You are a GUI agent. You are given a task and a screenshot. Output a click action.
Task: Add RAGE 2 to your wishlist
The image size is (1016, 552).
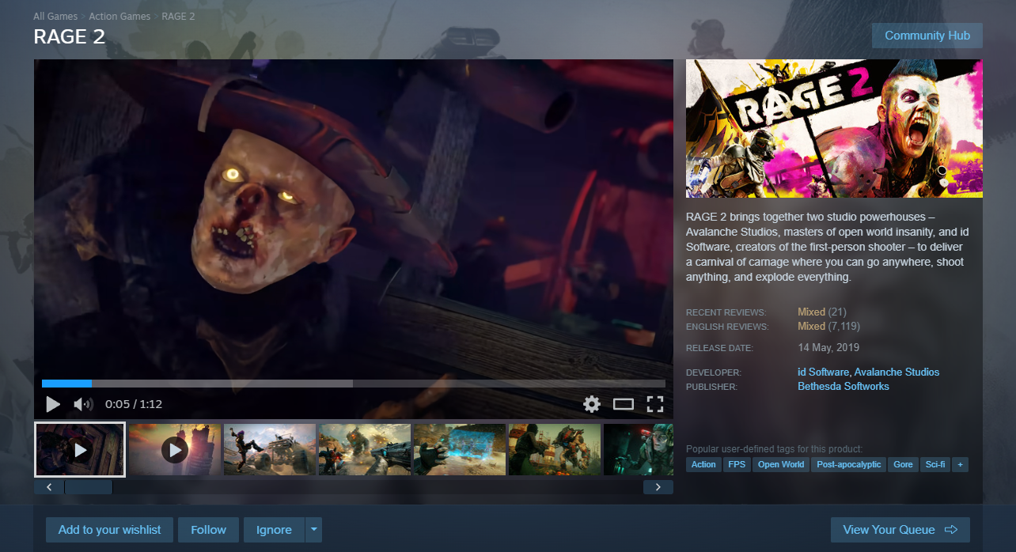point(110,530)
